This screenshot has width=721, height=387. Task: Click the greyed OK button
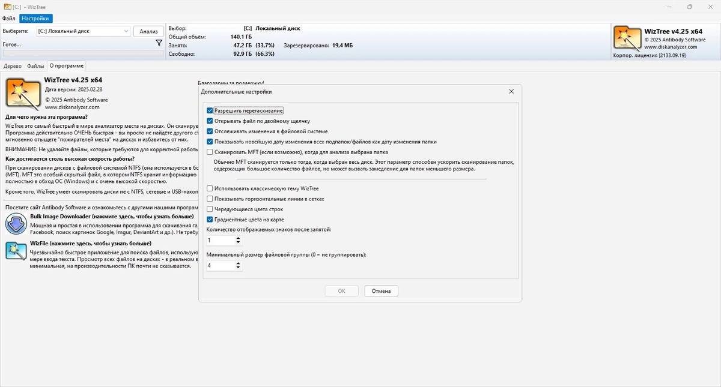pos(341,291)
